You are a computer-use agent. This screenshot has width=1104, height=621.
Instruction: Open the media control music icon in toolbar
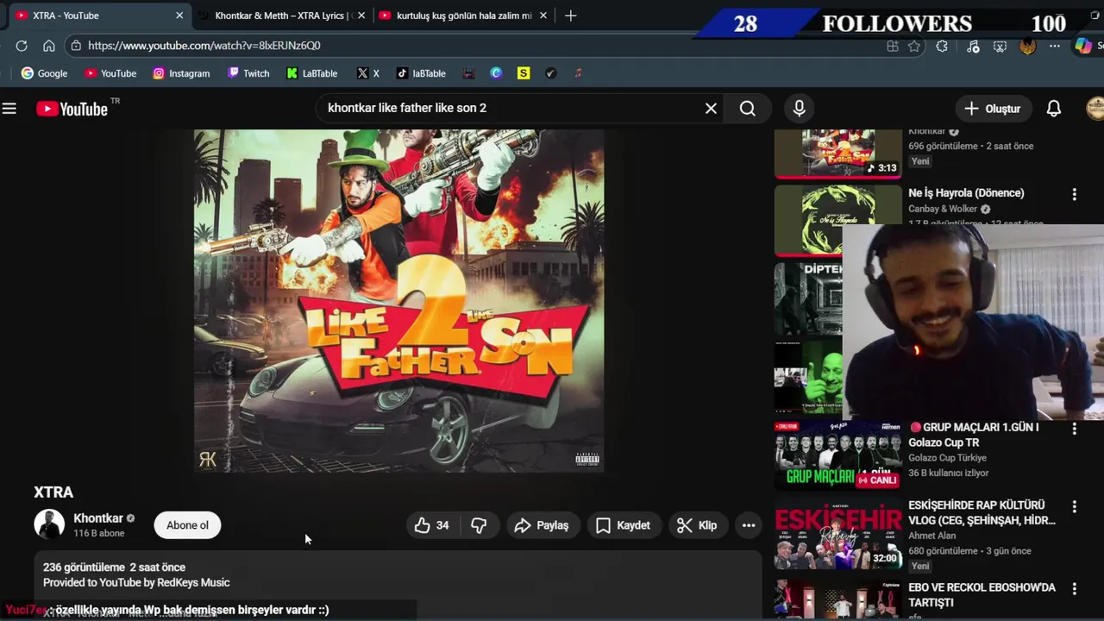point(973,47)
